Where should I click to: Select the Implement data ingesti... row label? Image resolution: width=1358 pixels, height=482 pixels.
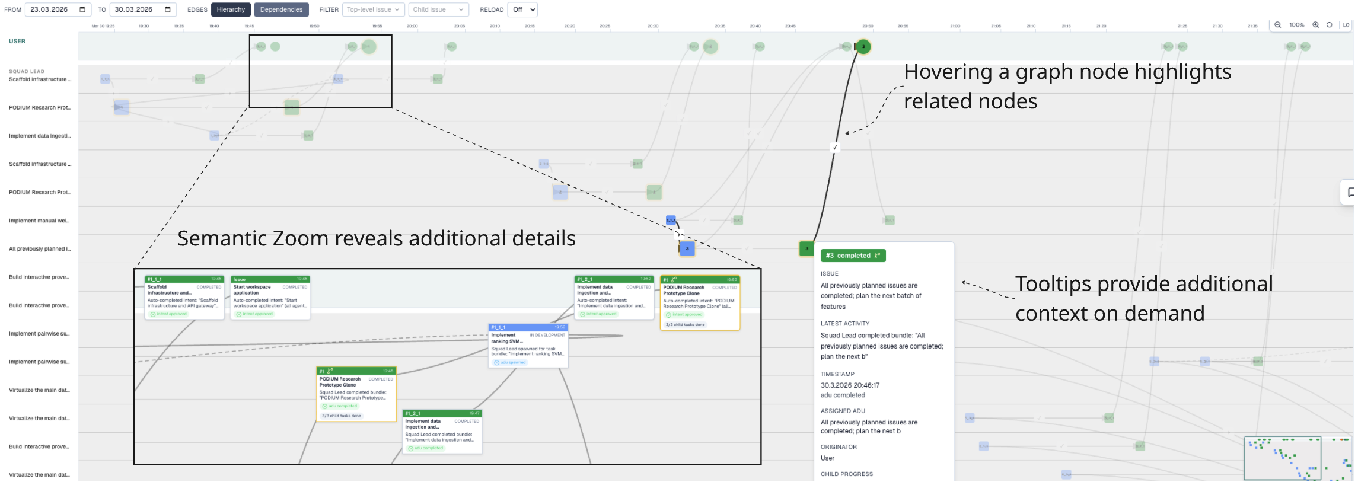(40, 136)
